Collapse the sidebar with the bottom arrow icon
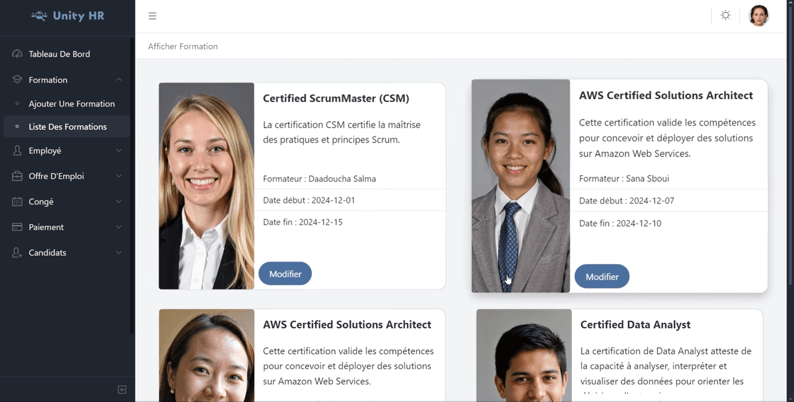This screenshot has width=794, height=402. [122, 390]
